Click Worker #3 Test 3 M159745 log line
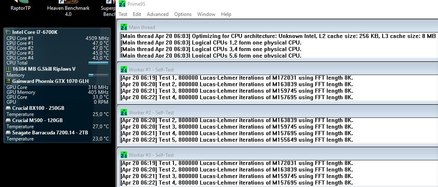438x187 pixels. 237,176
